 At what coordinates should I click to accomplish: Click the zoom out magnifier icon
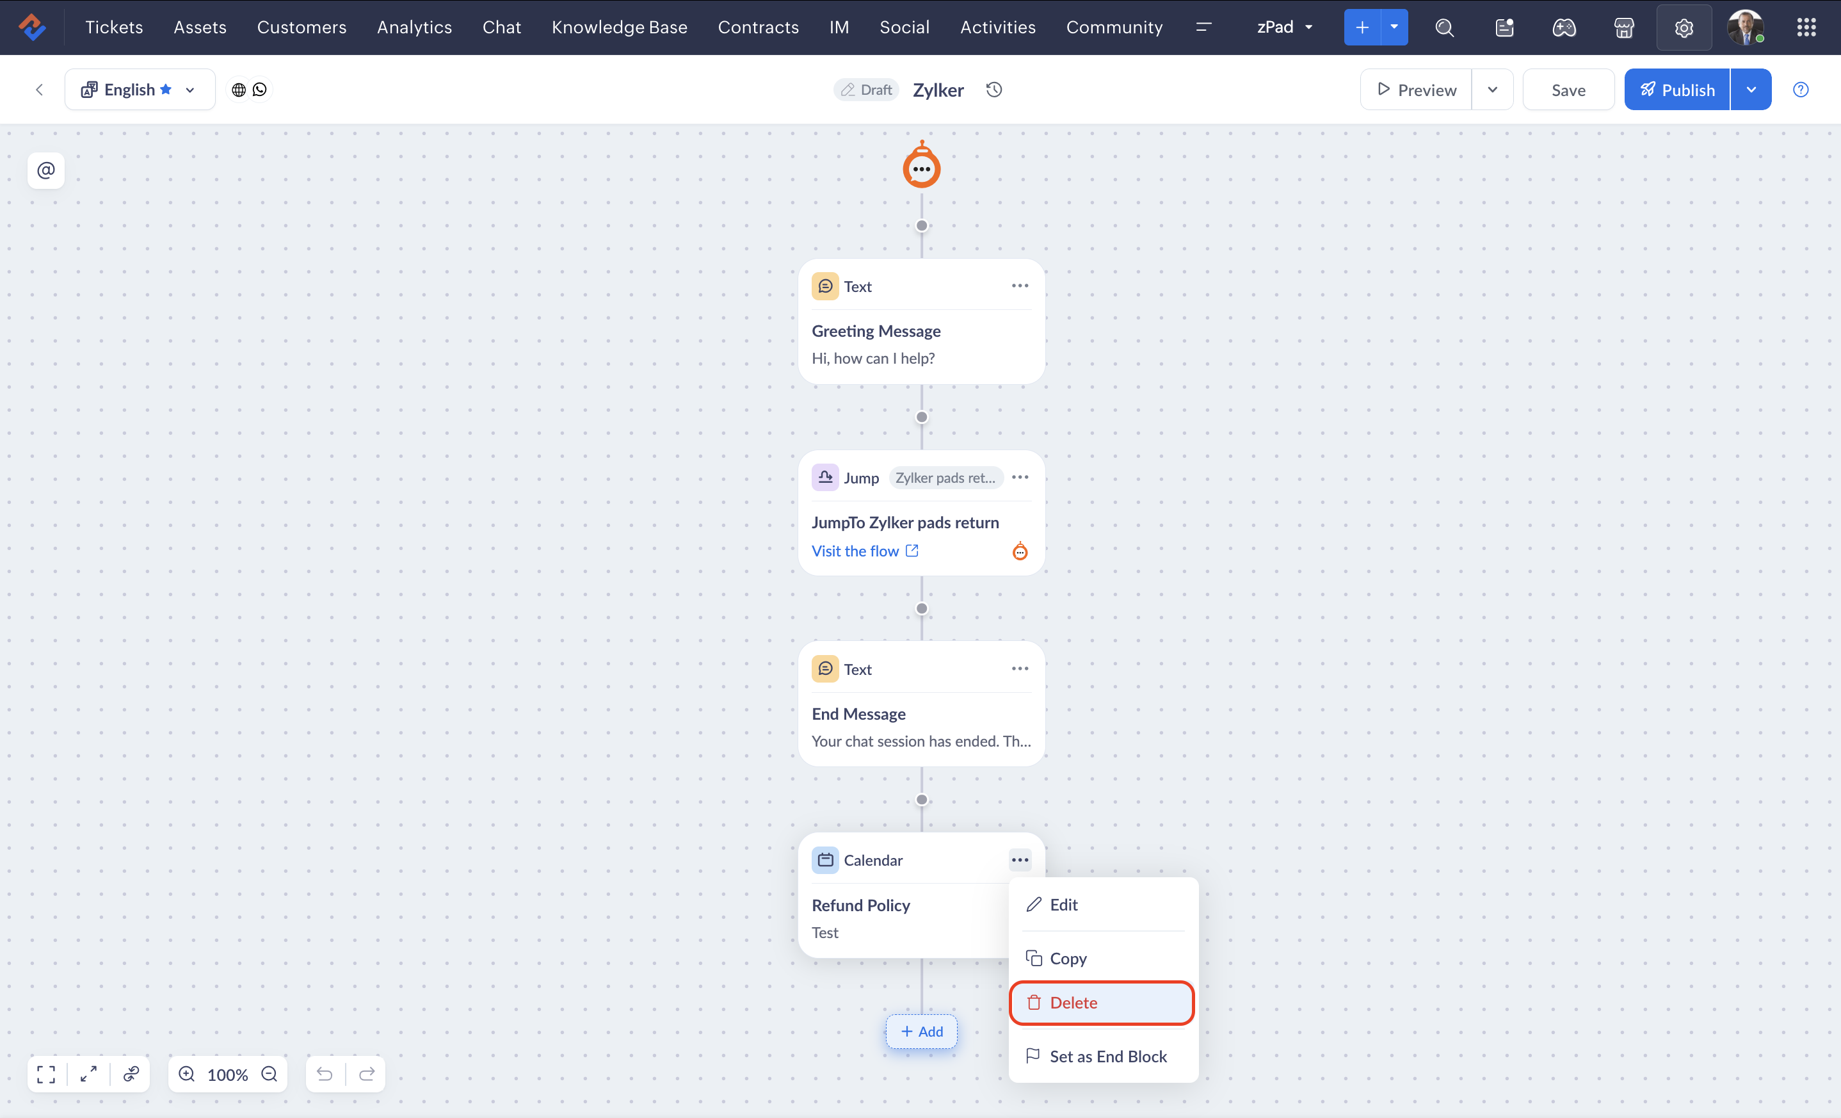(269, 1074)
